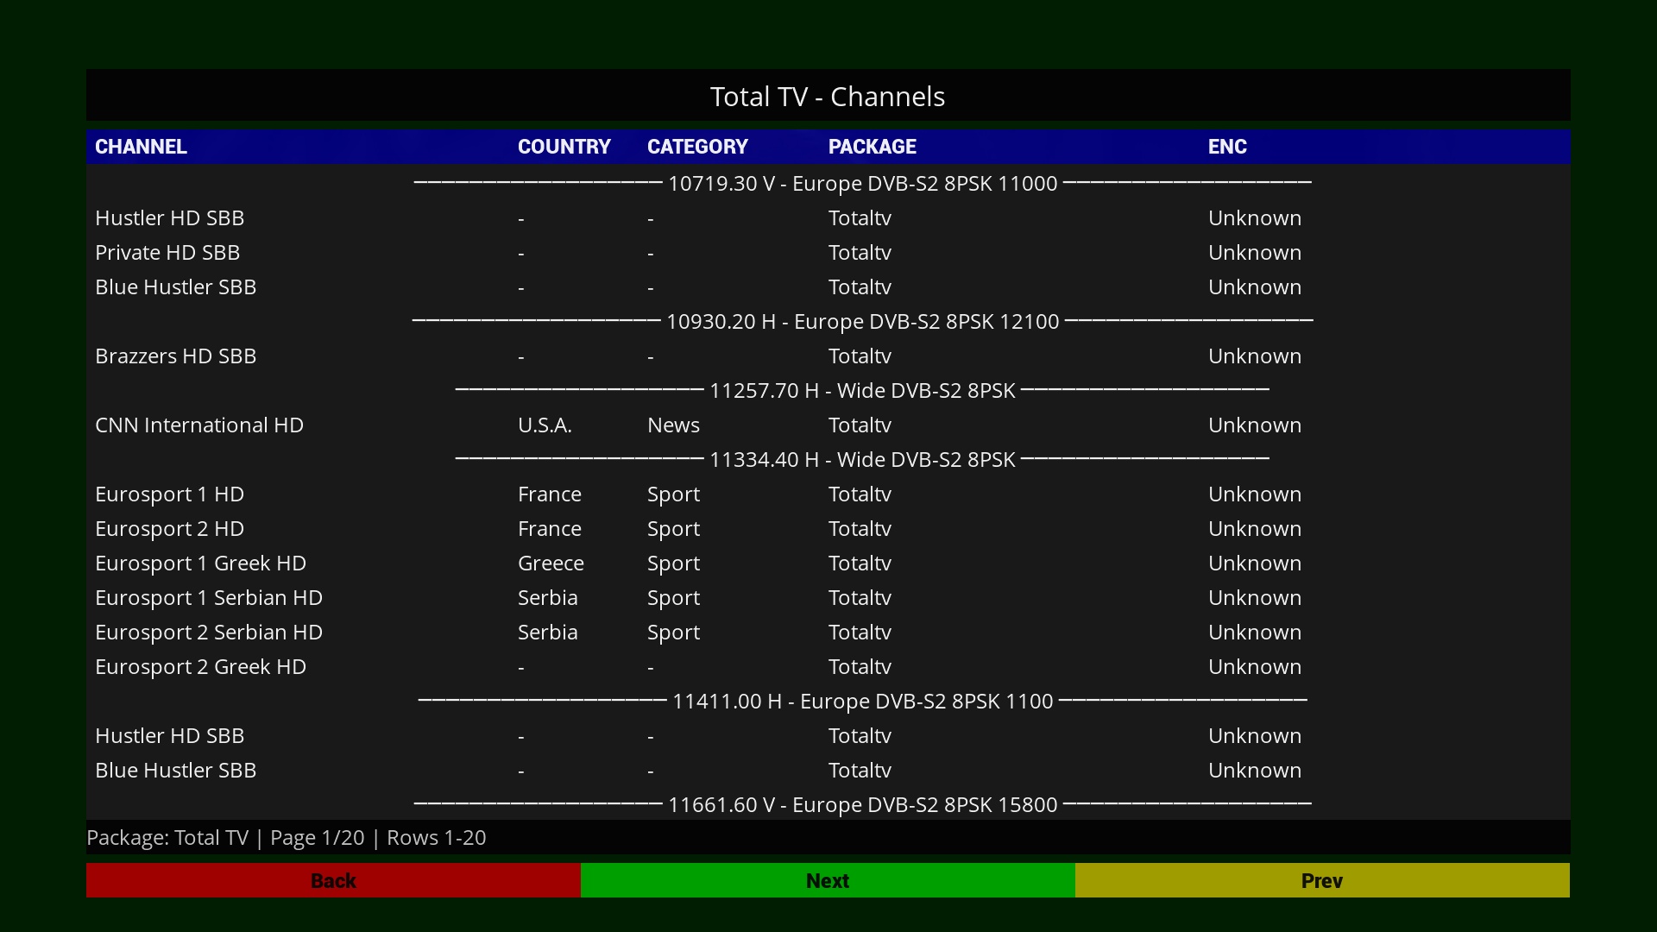Select the Eurosport 2 Greek HD channel
Viewport: 1657px width, 932px height.
pyautogui.click(x=828, y=666)
